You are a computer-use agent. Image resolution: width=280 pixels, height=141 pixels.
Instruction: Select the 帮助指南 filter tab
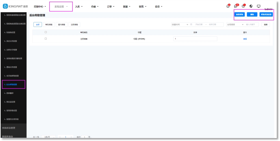49,25
